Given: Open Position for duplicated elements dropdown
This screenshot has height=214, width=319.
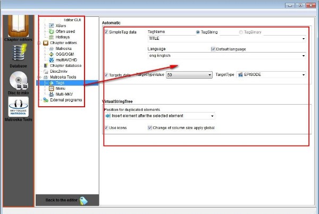Looking at the screenshot, I should [x=159, y=116].
